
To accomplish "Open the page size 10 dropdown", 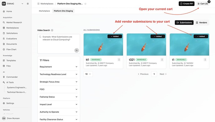I will pos(88,74).
